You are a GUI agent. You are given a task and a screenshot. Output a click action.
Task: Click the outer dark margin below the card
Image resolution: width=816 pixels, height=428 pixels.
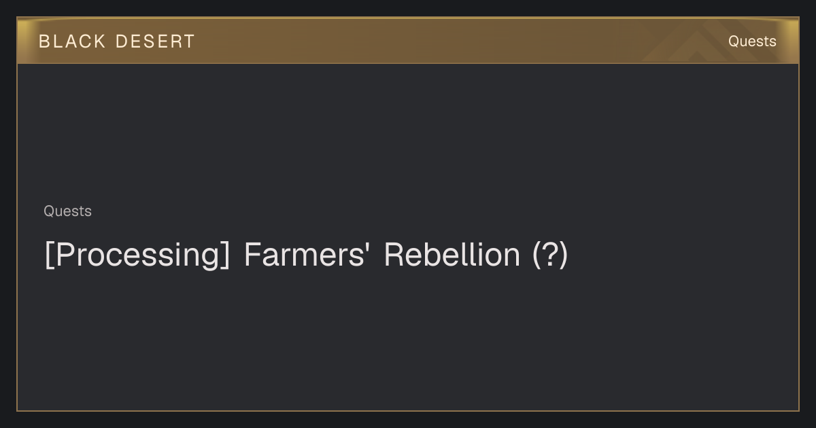408,420
